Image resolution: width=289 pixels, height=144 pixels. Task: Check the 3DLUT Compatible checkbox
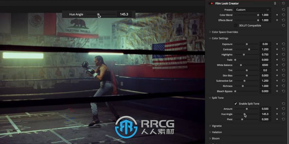(236, 25)
